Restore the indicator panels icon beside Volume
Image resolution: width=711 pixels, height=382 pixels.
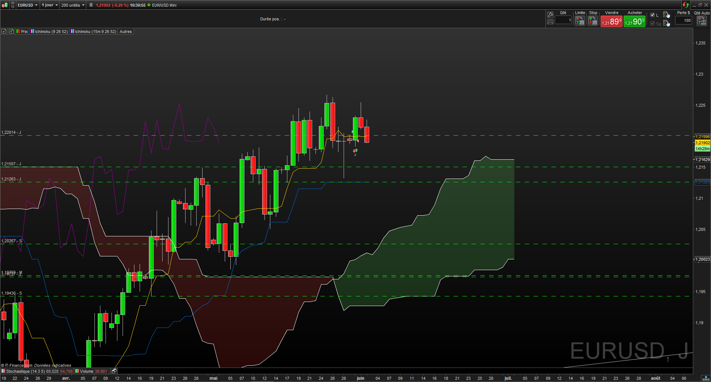(114, 371)
